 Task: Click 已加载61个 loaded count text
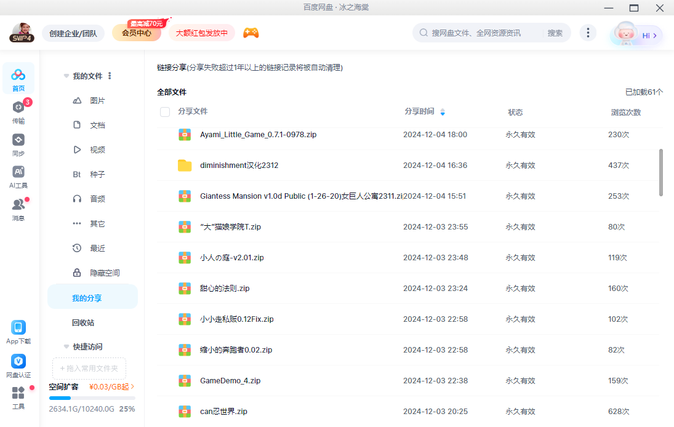click(x=644, y=92)
